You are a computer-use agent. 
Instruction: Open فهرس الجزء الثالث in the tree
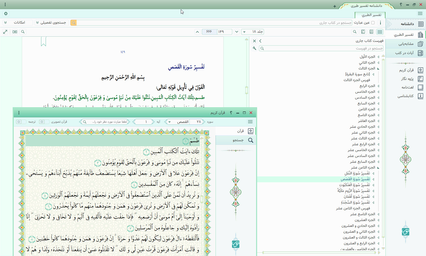[357, 80]
